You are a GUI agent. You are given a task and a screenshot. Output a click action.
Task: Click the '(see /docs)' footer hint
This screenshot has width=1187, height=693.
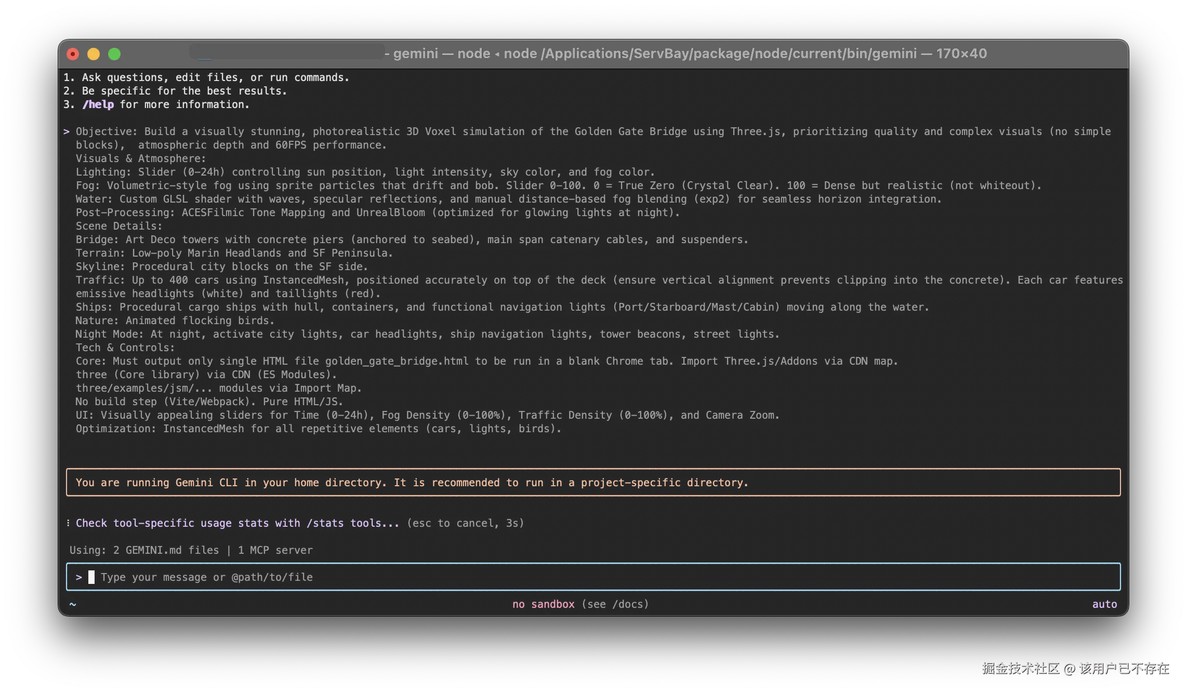point(615,604)
